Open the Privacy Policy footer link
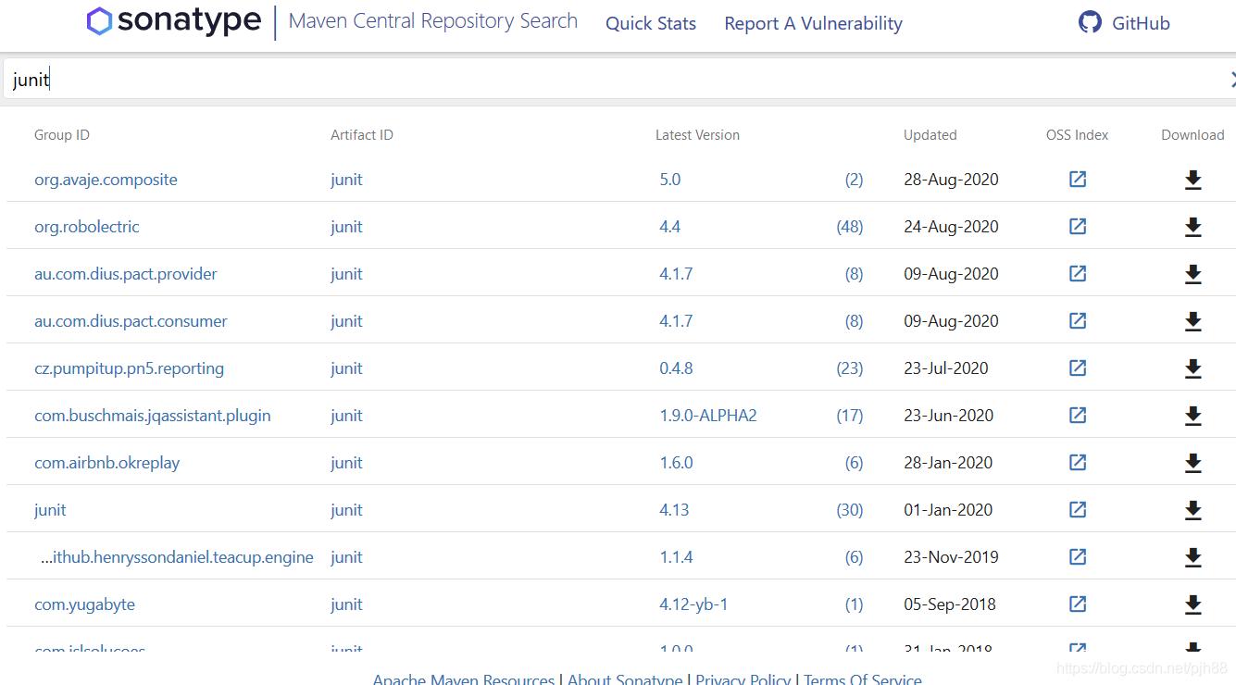Viewport: 1236px width, 685px height. pos(743,679)
